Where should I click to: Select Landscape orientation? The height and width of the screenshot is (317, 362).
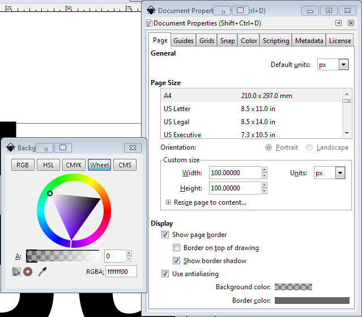pyautogui.click(x=309, y=147)
